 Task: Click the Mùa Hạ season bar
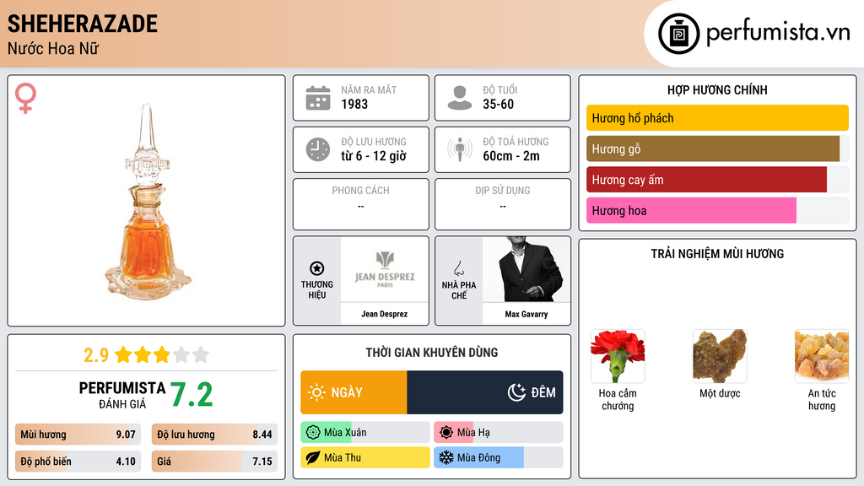pyautogui.click(x=499, y=433)
